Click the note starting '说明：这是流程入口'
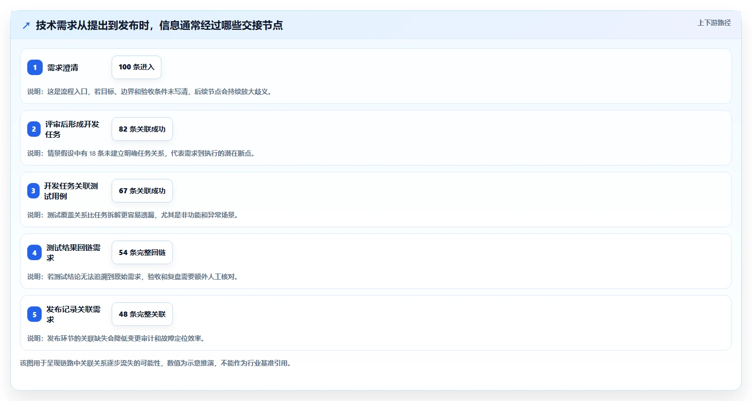Image resolution: width=752 pixels, height=401 pixels. [x=149, y=92]
